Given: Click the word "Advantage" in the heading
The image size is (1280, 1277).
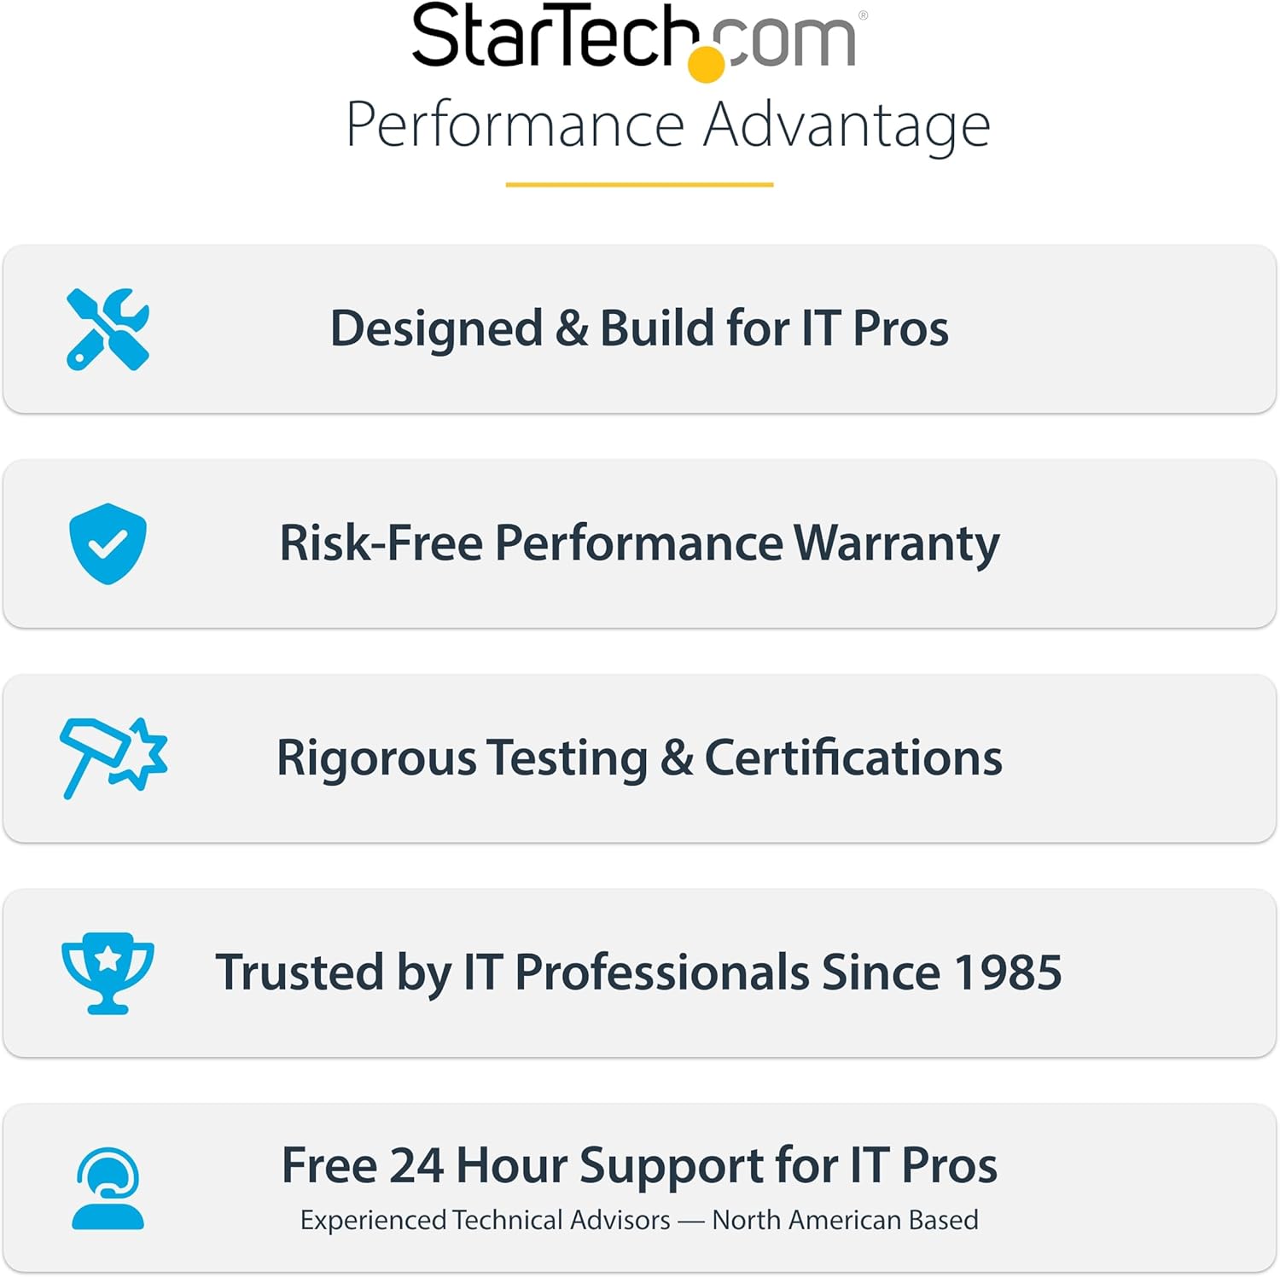Looking at the screenshot, I should click(x=846, y=126).
